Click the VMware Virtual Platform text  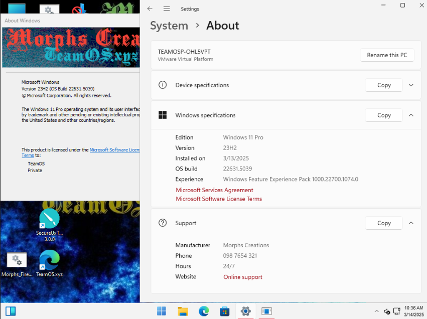click(186, 59)
